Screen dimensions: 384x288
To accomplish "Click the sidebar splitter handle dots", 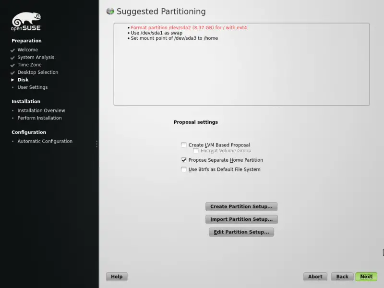I will pyautogui.click(x=97, y=144).
